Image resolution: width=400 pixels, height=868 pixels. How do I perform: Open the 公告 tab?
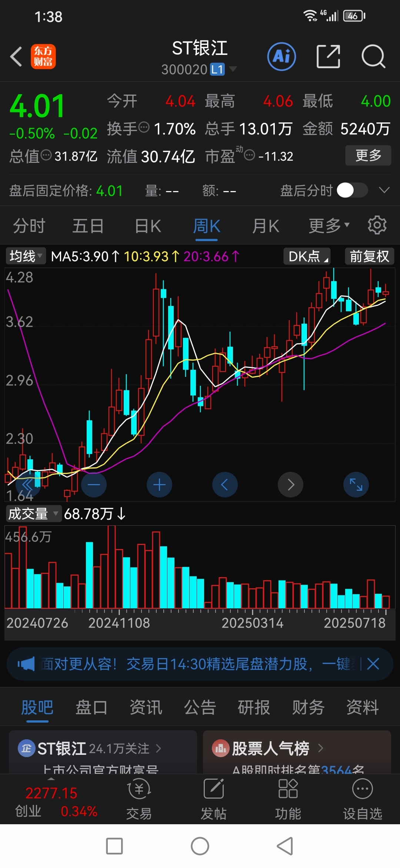[x=200, y=707]
